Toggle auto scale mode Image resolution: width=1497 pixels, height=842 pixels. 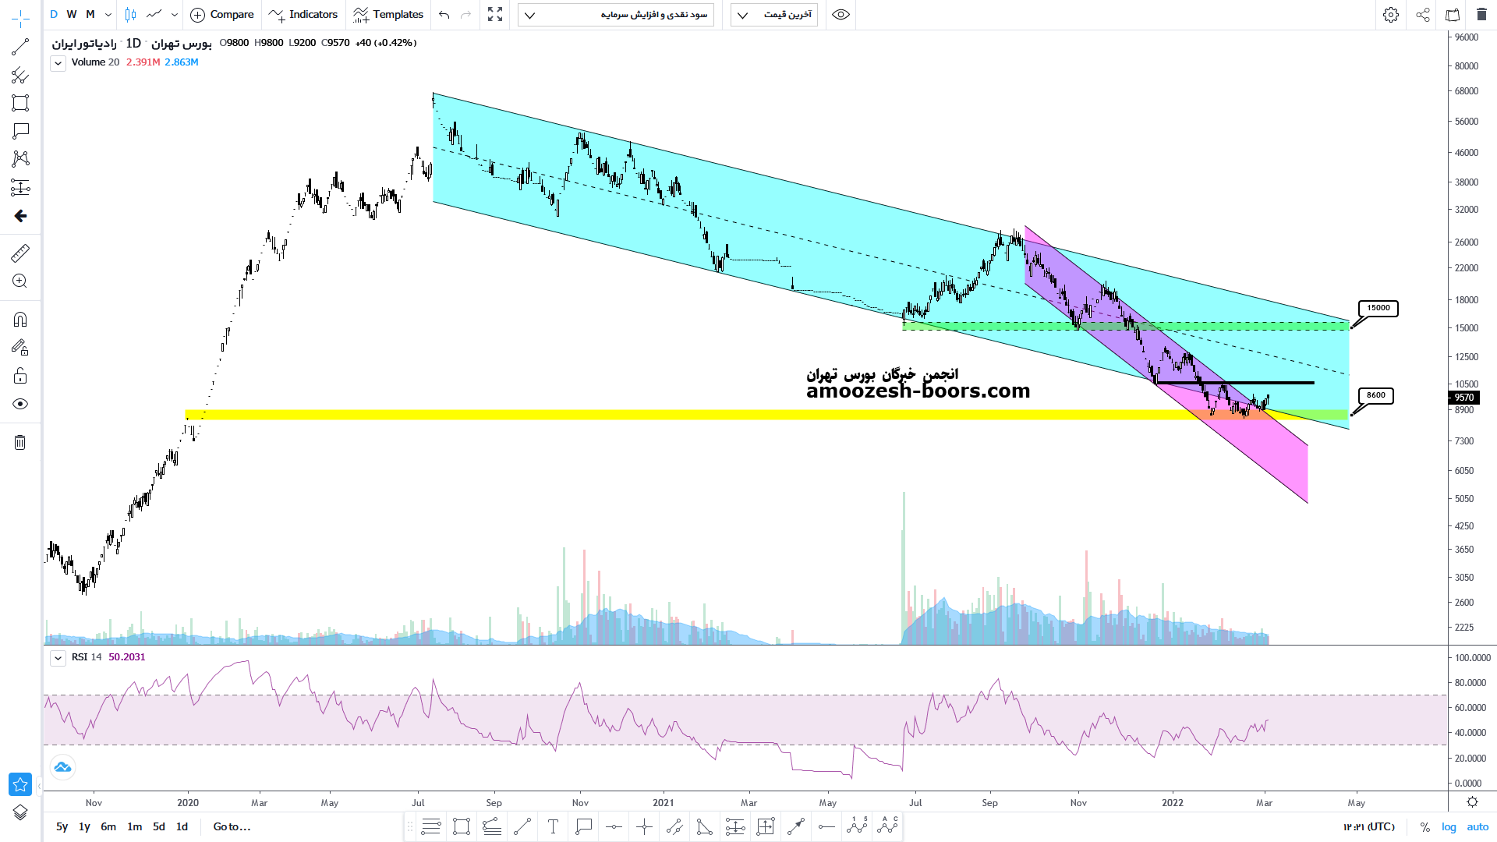pos(1478,826)
